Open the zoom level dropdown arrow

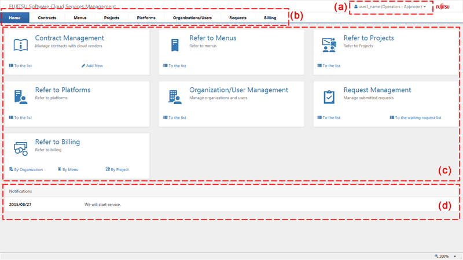coord(455,257)
